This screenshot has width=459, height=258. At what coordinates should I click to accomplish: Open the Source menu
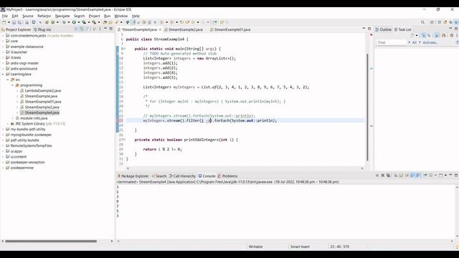[28, 16]
